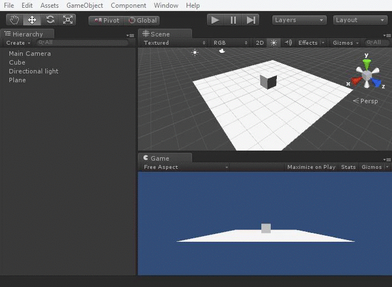Select the Hand tool

click(x=14, y=20)
